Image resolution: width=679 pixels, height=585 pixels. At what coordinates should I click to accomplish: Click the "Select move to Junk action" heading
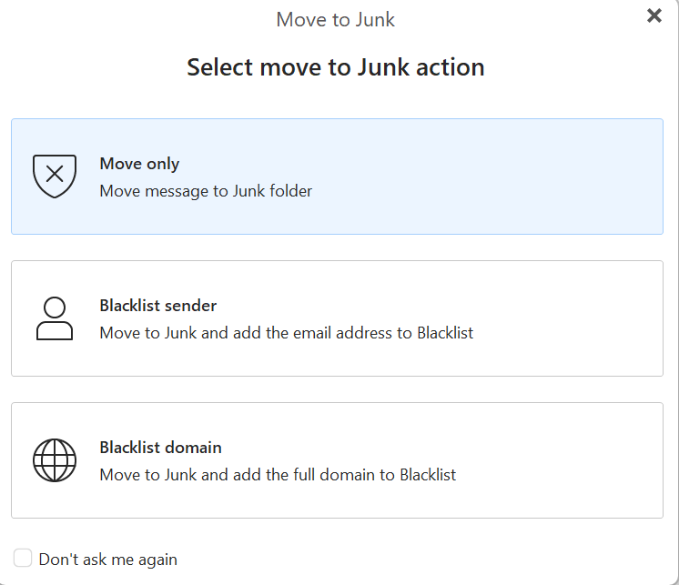(x=335, y=67)
